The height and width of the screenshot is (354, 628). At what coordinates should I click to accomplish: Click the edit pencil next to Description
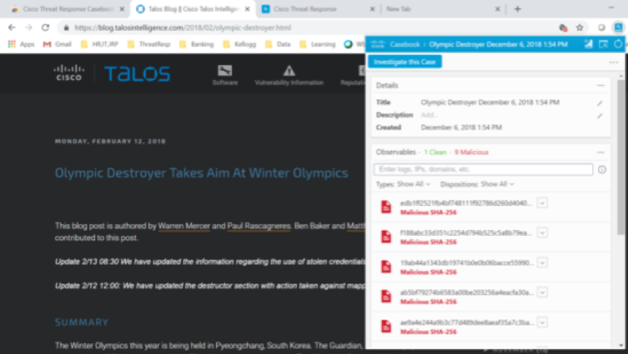click(599, 115)
